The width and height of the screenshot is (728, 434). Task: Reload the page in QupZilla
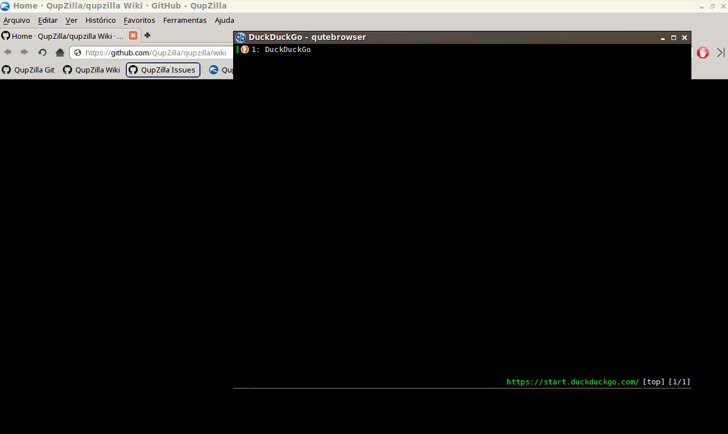(x=42, y=53)
